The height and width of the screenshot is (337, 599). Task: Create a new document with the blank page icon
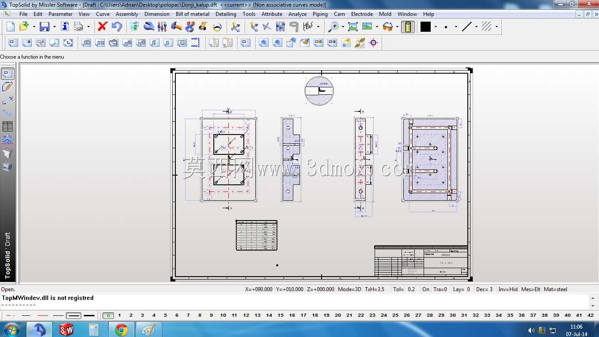(11, 27)
